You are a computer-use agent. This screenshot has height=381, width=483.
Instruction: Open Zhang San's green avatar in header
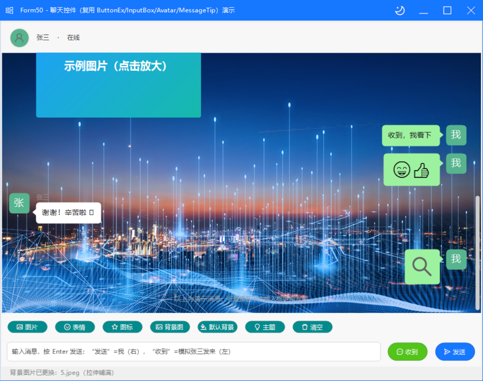pos(19,38)
